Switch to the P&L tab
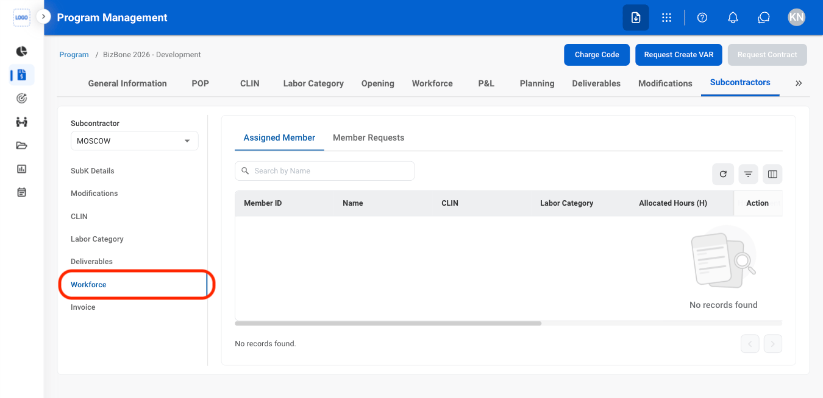Image resolution: width=823 pixels, height=398 pixels. point(486,83)
